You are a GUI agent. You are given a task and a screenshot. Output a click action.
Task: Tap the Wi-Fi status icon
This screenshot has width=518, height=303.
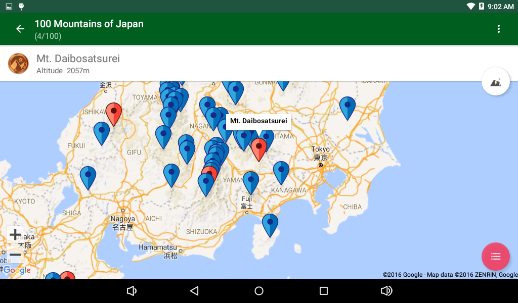pyautogui.click(x=470, y=6)
